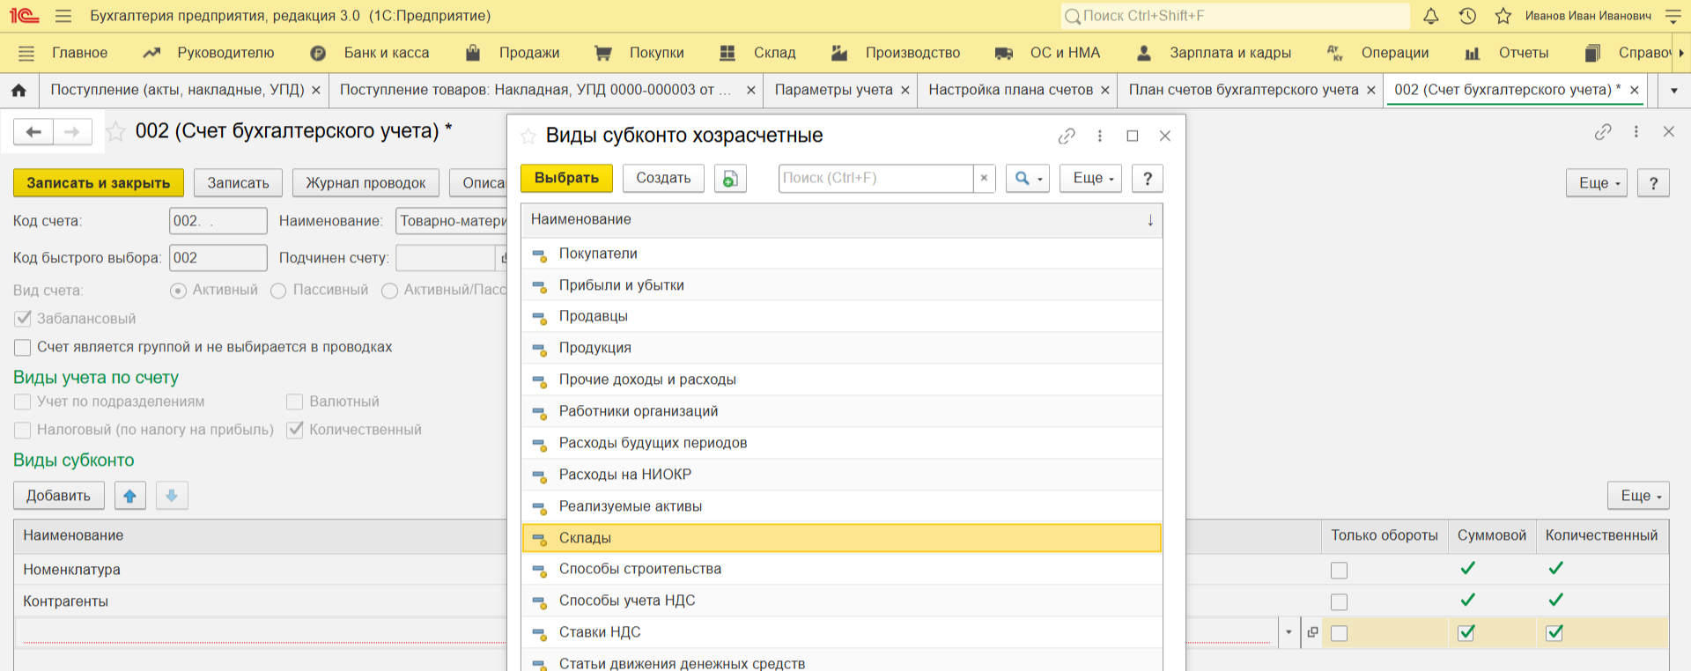Go forward with the right arrow button

click(x=72, y=132)
